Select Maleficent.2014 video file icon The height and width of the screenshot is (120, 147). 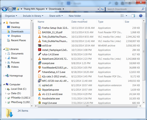[39, 59]
